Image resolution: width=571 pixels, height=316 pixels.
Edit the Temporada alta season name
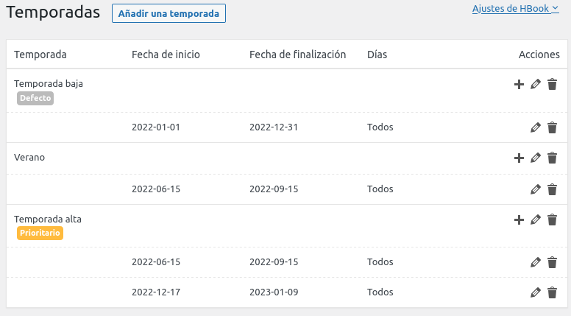536,220
